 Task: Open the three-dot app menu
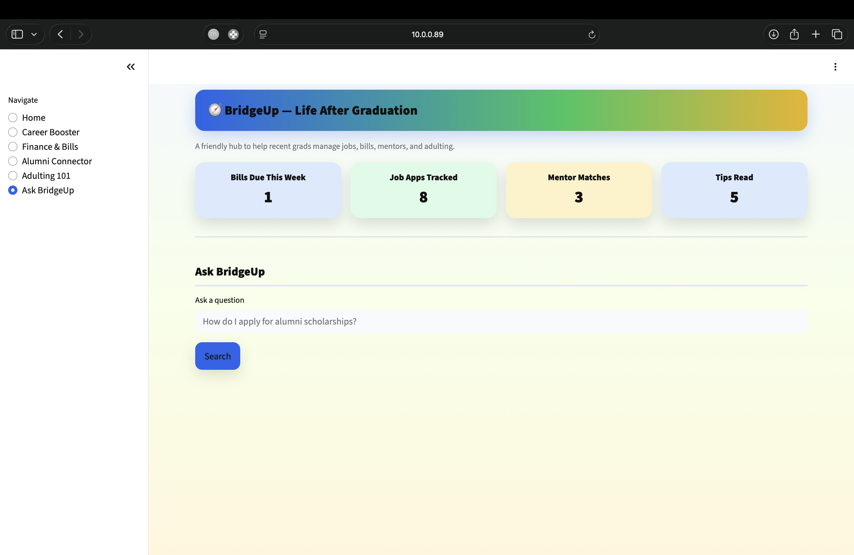point(835,67)
